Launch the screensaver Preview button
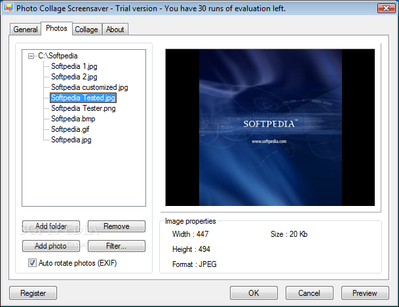The height and width of the screenshot is (307, 399). [x=365, y=293]
